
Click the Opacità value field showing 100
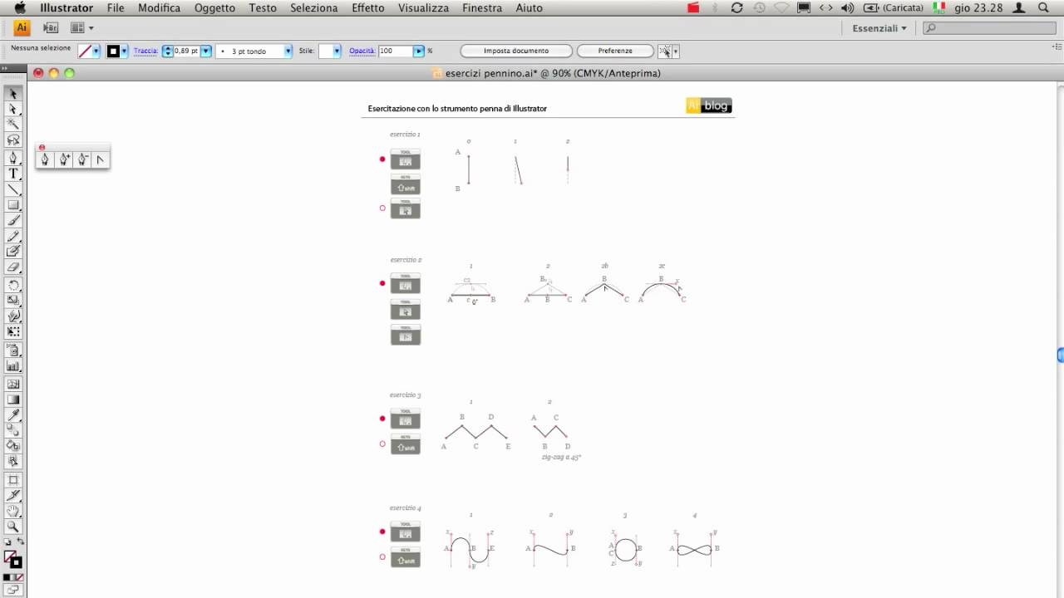(396, 51)
